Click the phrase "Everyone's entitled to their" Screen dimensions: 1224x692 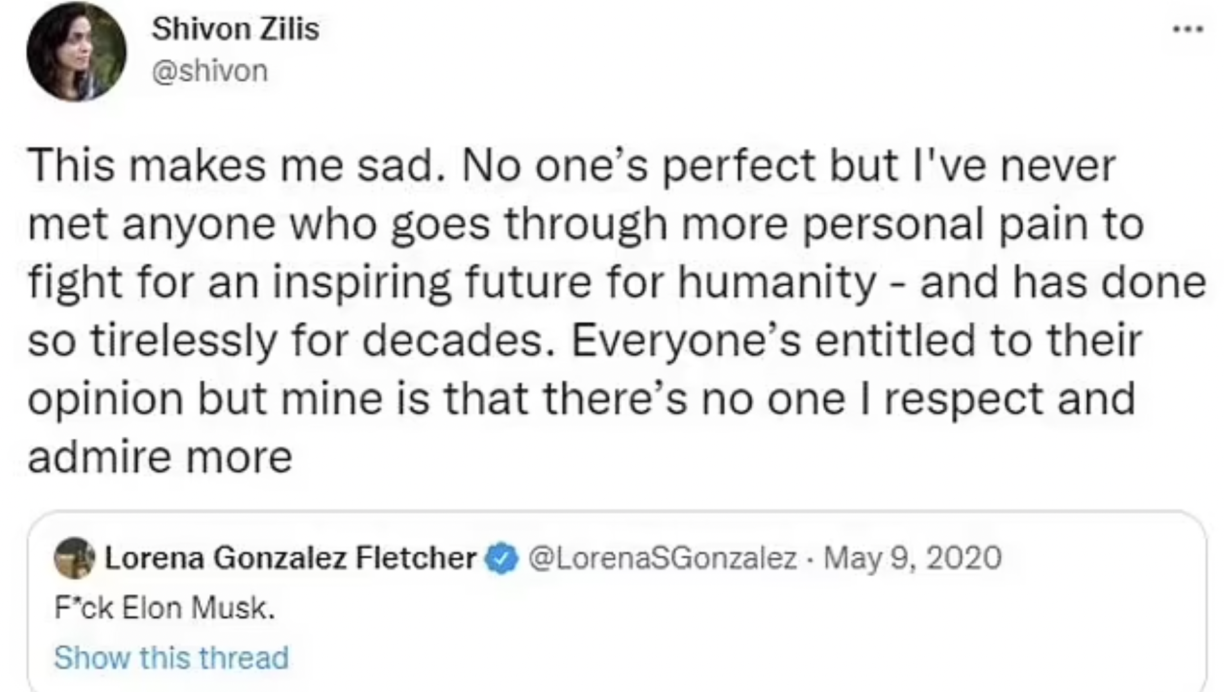click(856, 341)
